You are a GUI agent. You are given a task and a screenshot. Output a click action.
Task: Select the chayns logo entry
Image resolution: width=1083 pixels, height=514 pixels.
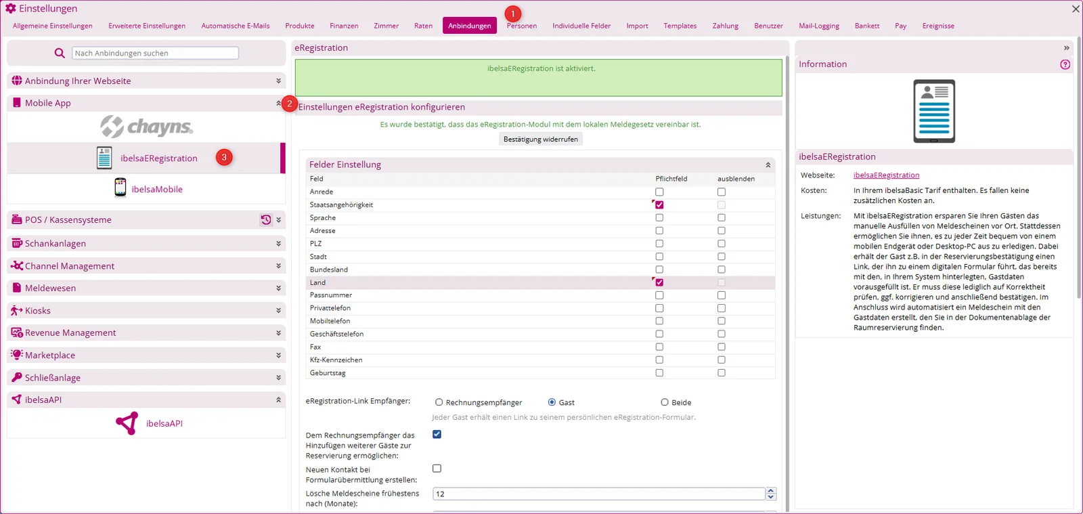147,127
